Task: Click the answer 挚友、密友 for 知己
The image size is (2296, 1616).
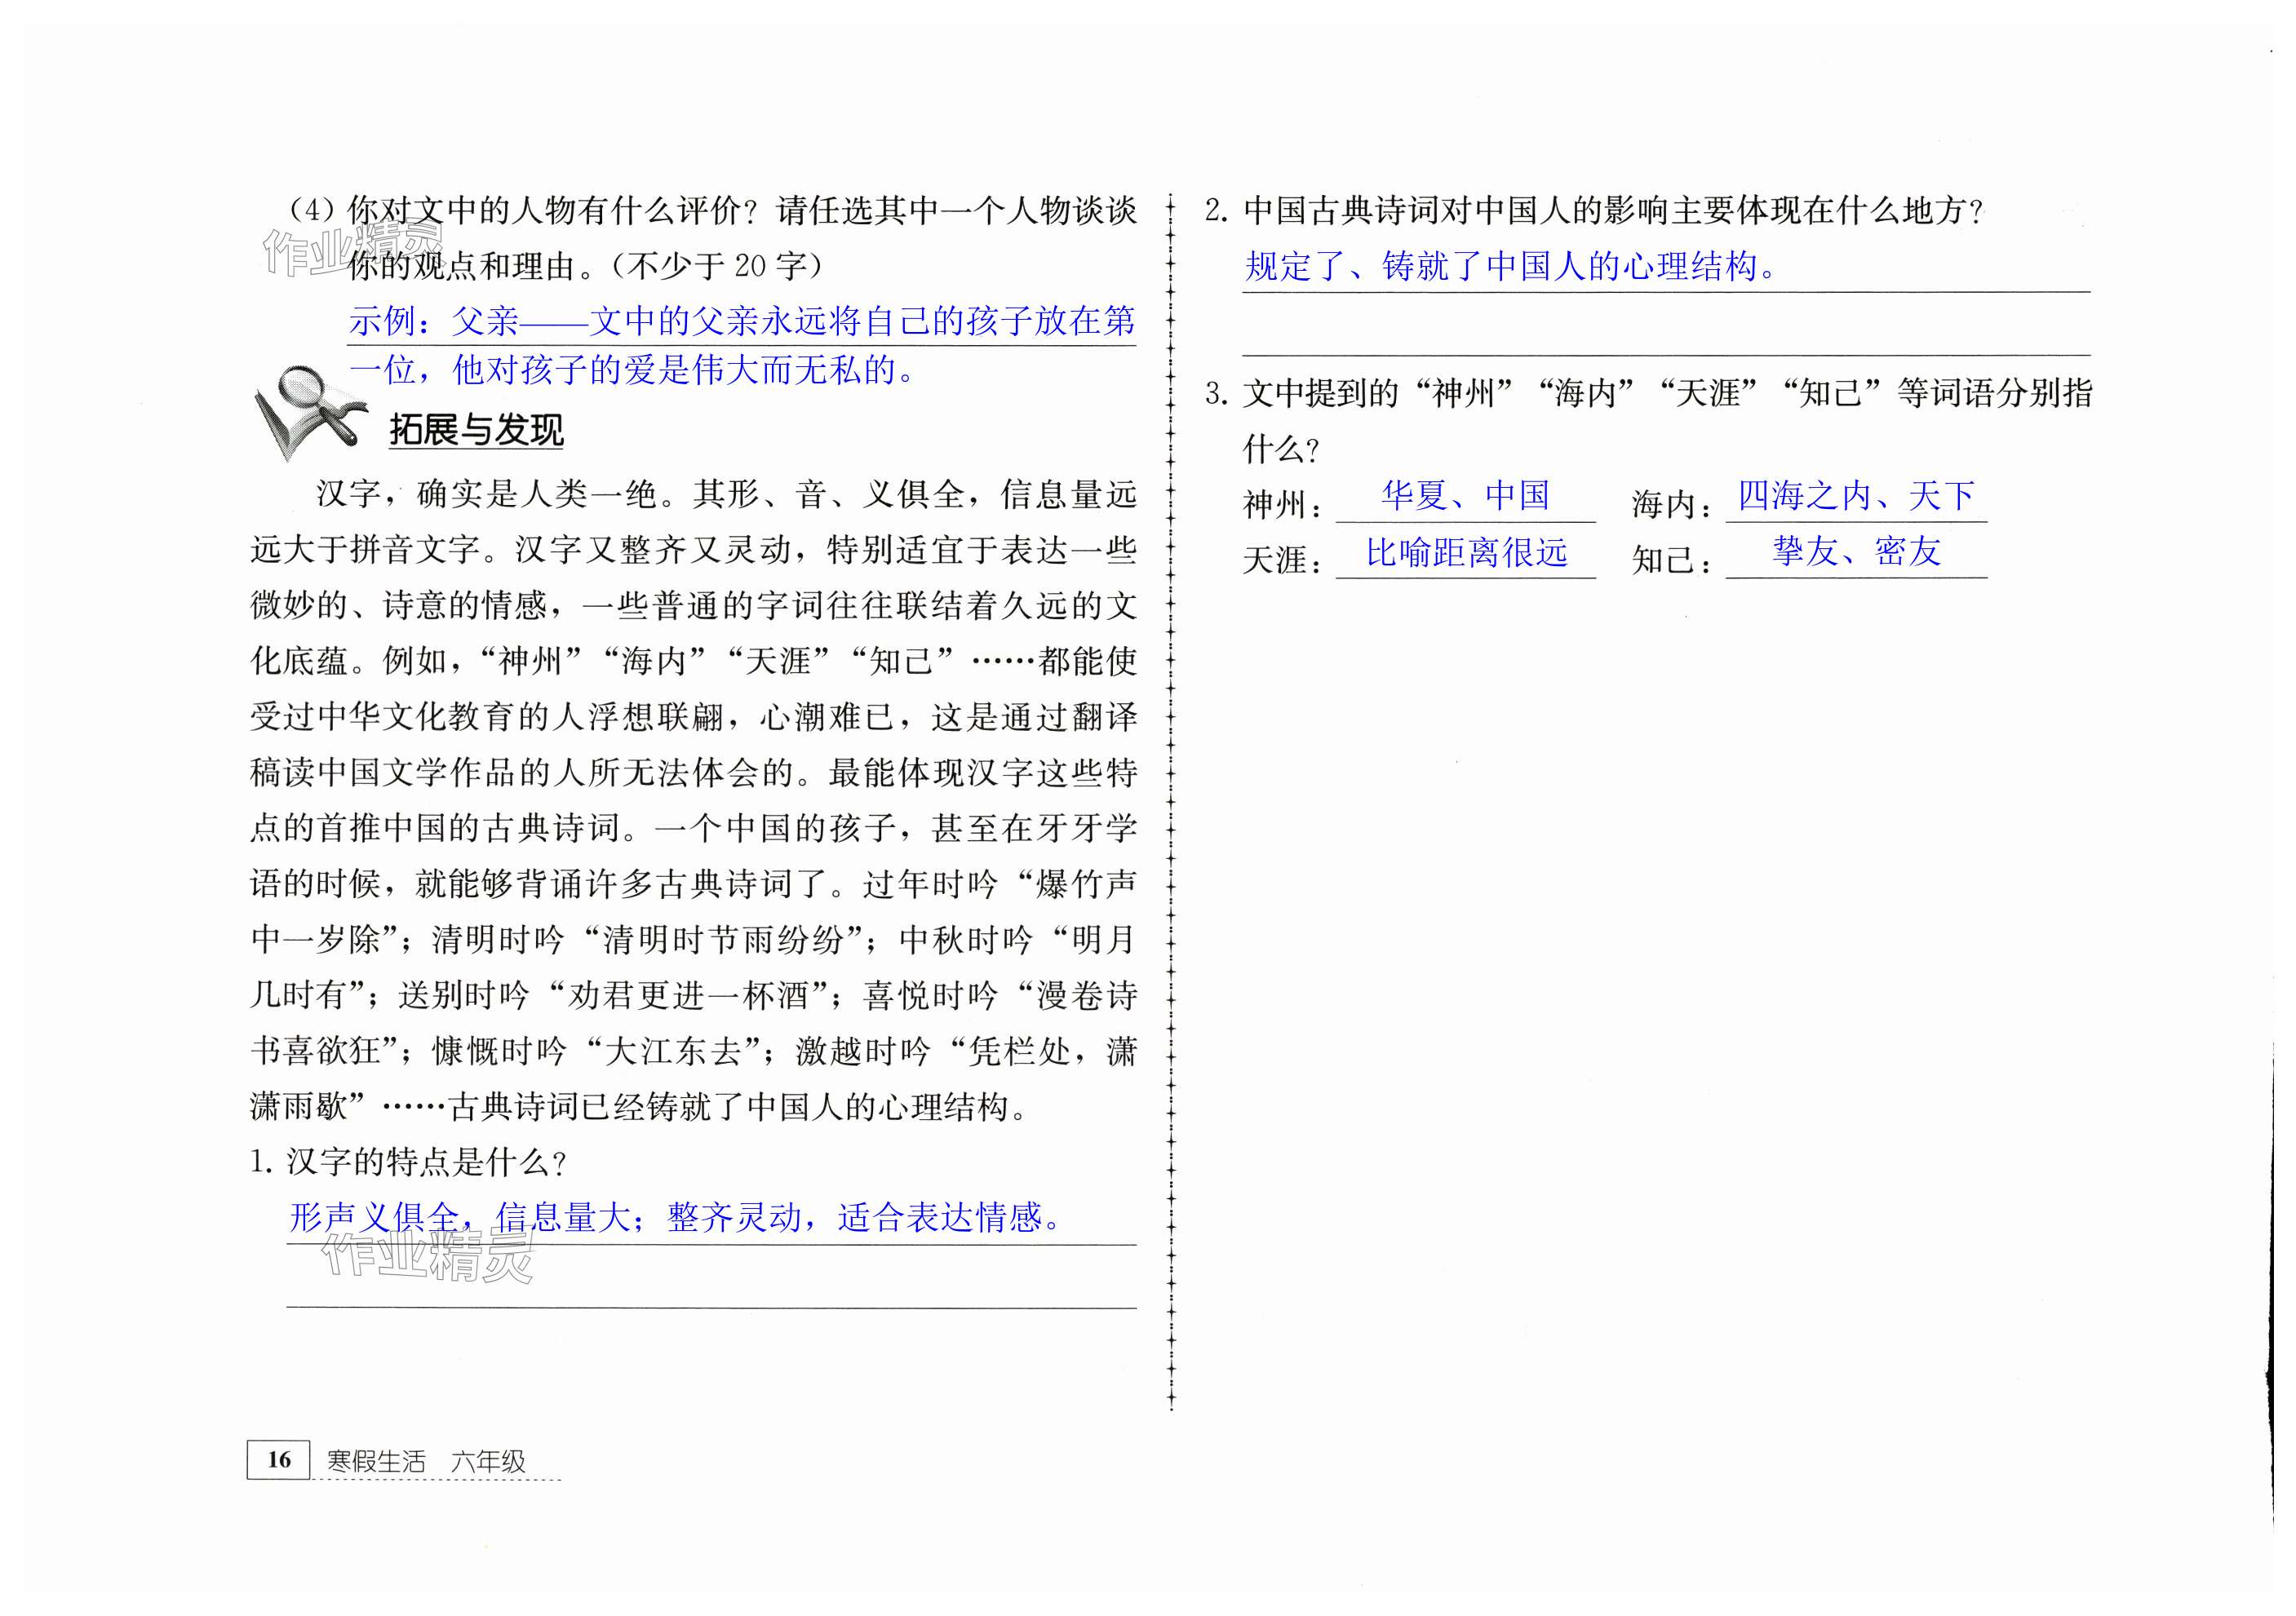Action: (1856, 551)
